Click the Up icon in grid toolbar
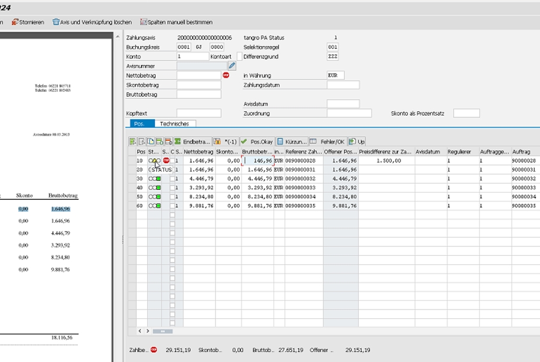 [x=357, y=141]
